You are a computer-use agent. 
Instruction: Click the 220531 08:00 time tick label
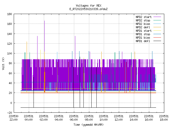tap(89, 118)
